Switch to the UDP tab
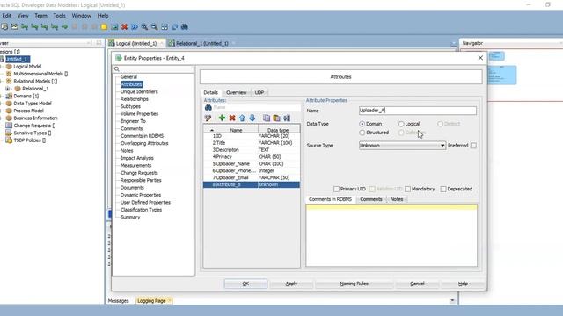The width and height of the screenshot is (563, 316). pyautogui.click(x=260, y=92)
